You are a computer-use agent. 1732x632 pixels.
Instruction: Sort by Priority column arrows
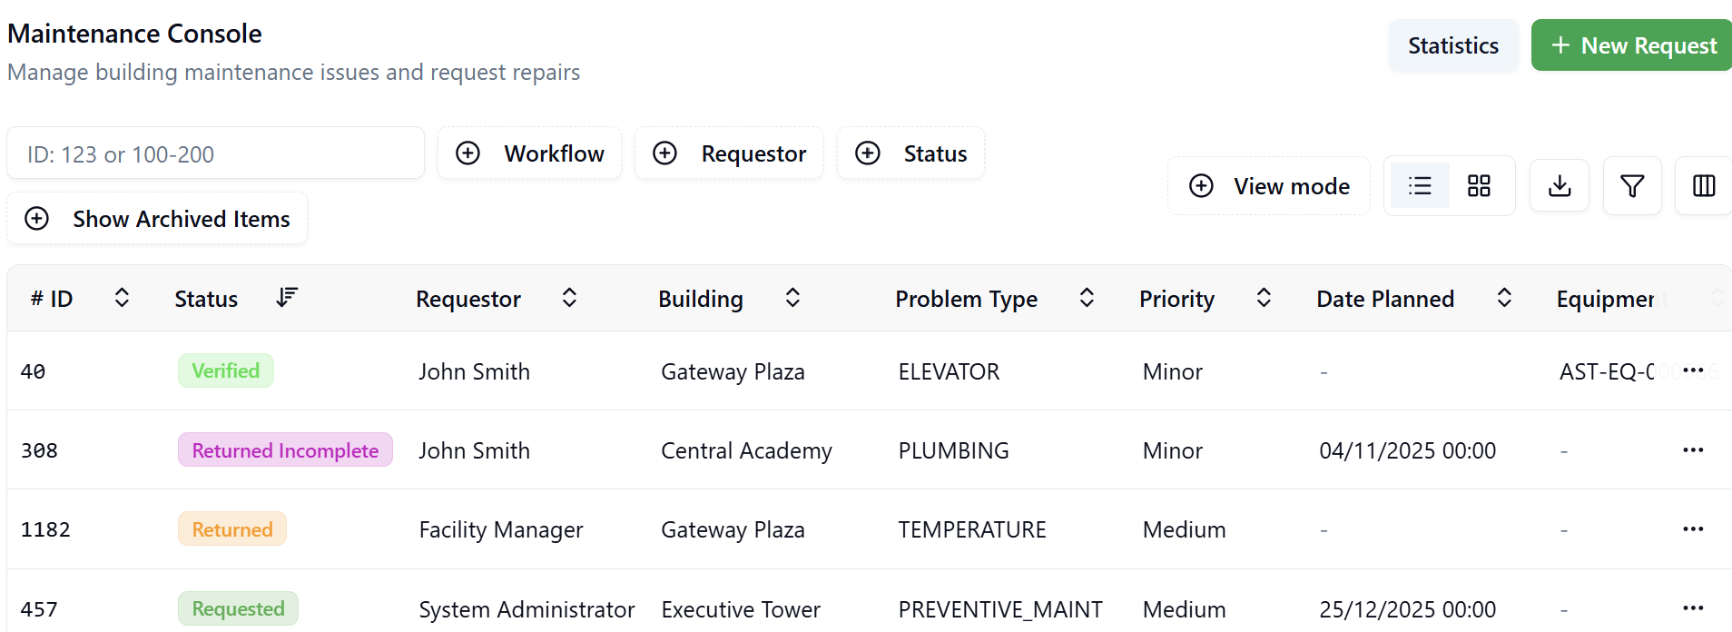click(1264, 298)
